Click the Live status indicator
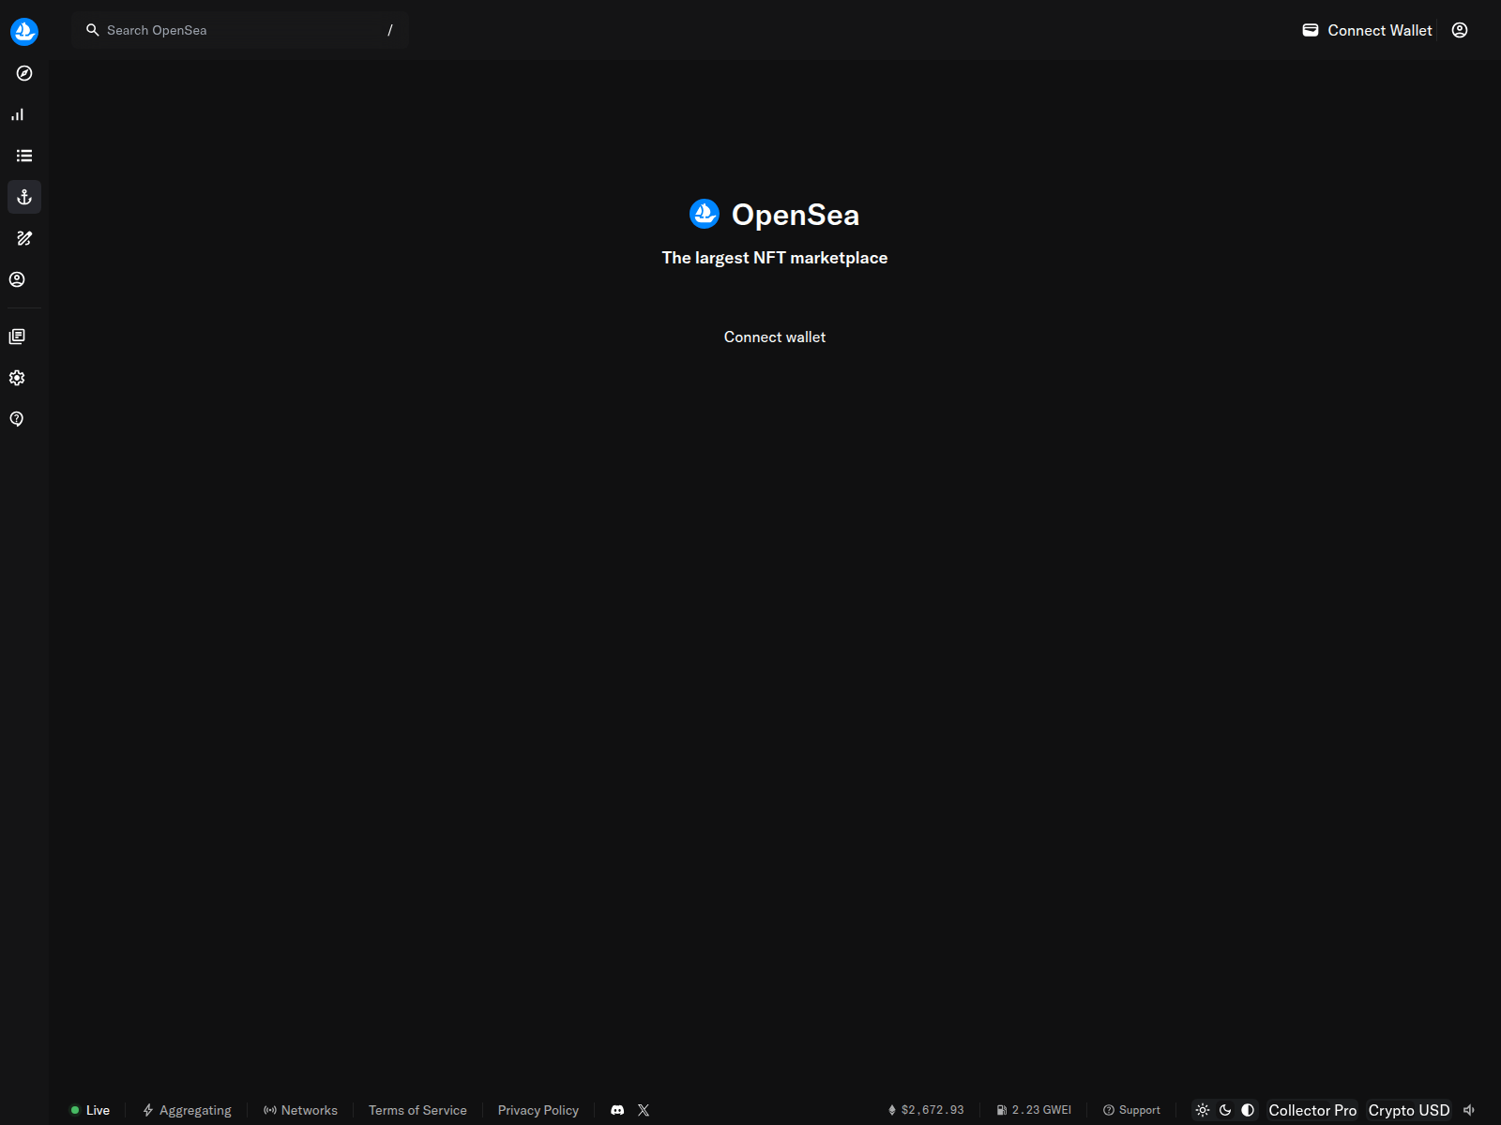This screenshot has height=1125, width=1501. click(90, 1110)
